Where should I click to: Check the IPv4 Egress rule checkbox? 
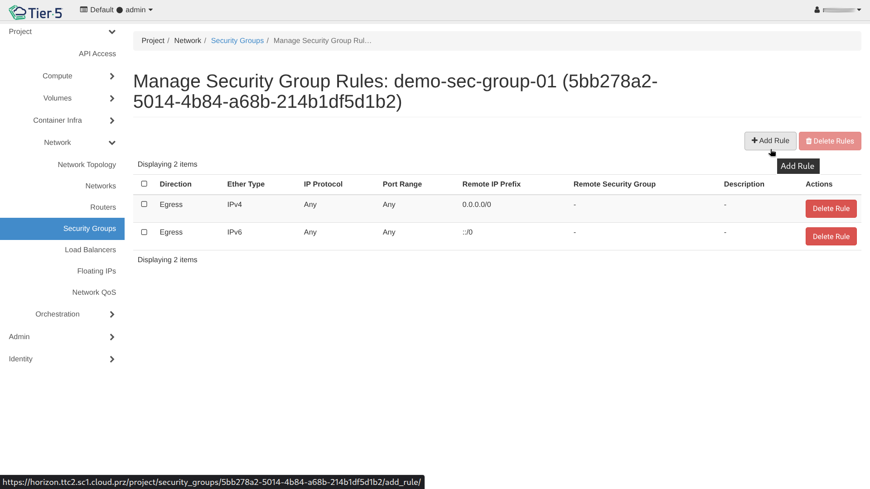pyautogui.click(x=144, y=204)
